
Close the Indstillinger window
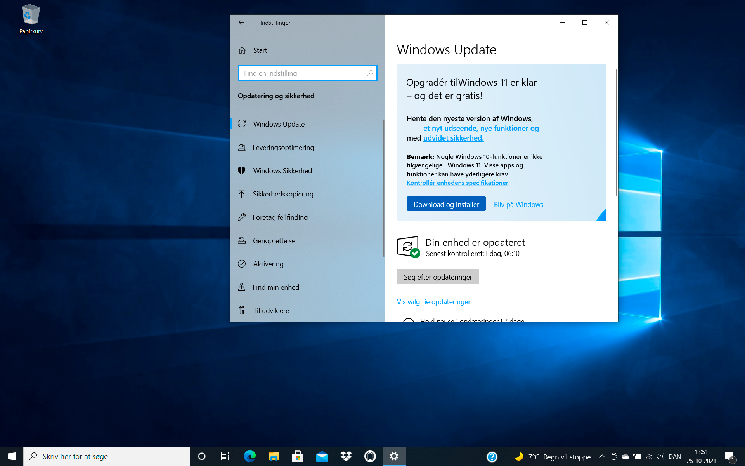tap(607, 23)
